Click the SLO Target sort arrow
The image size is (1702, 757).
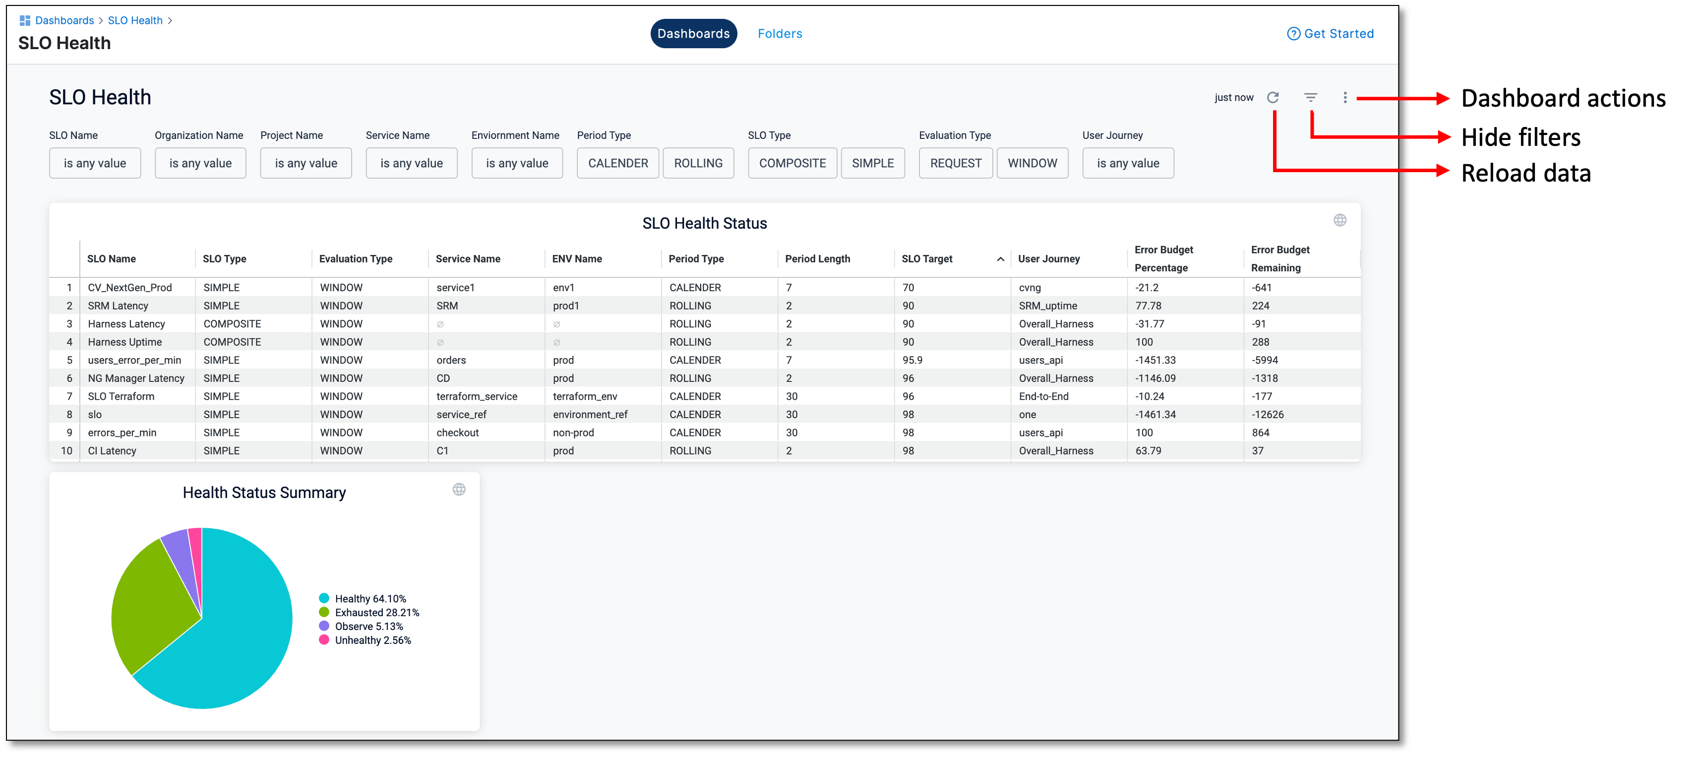tap(1000, 259)
